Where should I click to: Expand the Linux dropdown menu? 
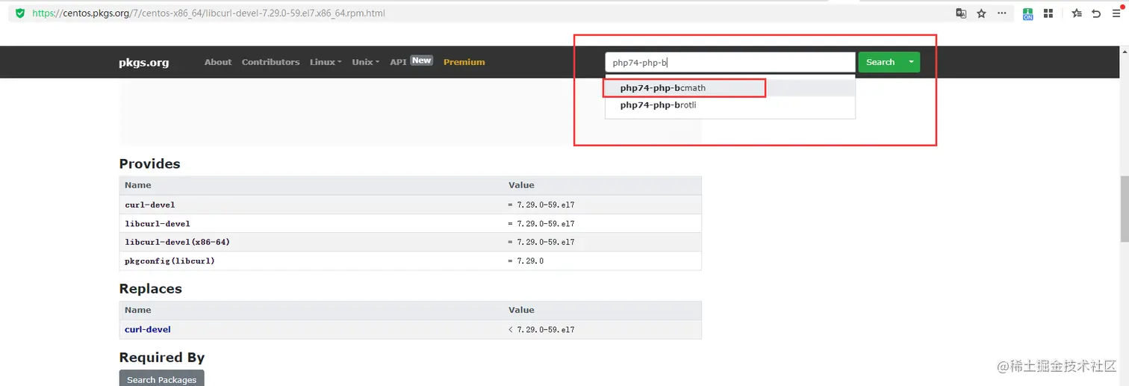pyautogui.click(x=326, y=62)
